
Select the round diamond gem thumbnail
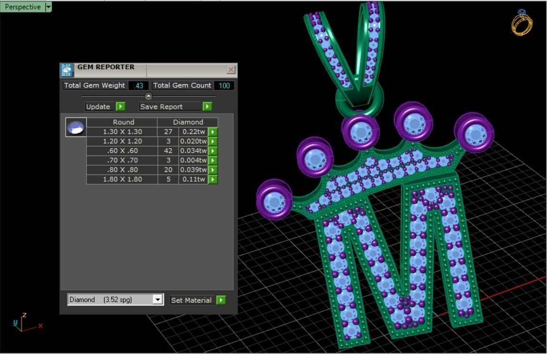click(76, 127)
